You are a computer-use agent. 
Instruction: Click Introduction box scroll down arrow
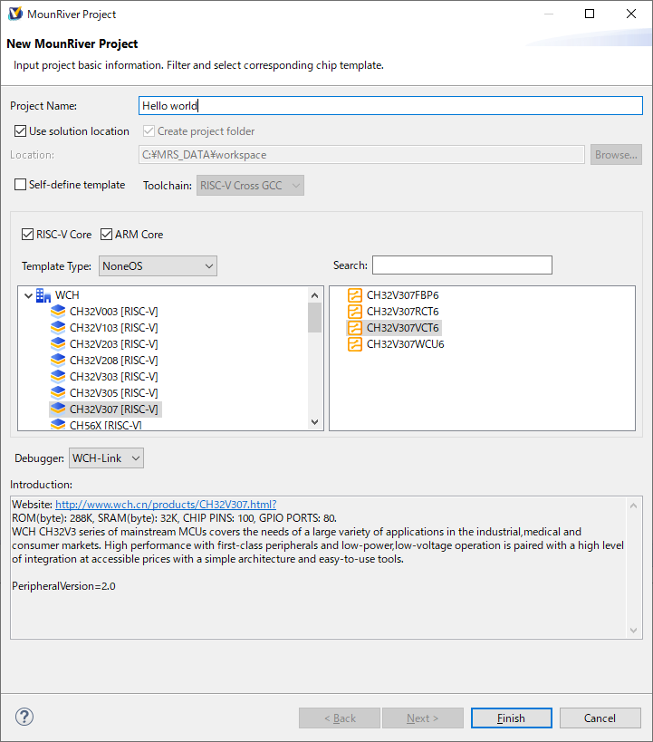pos(634,631)
